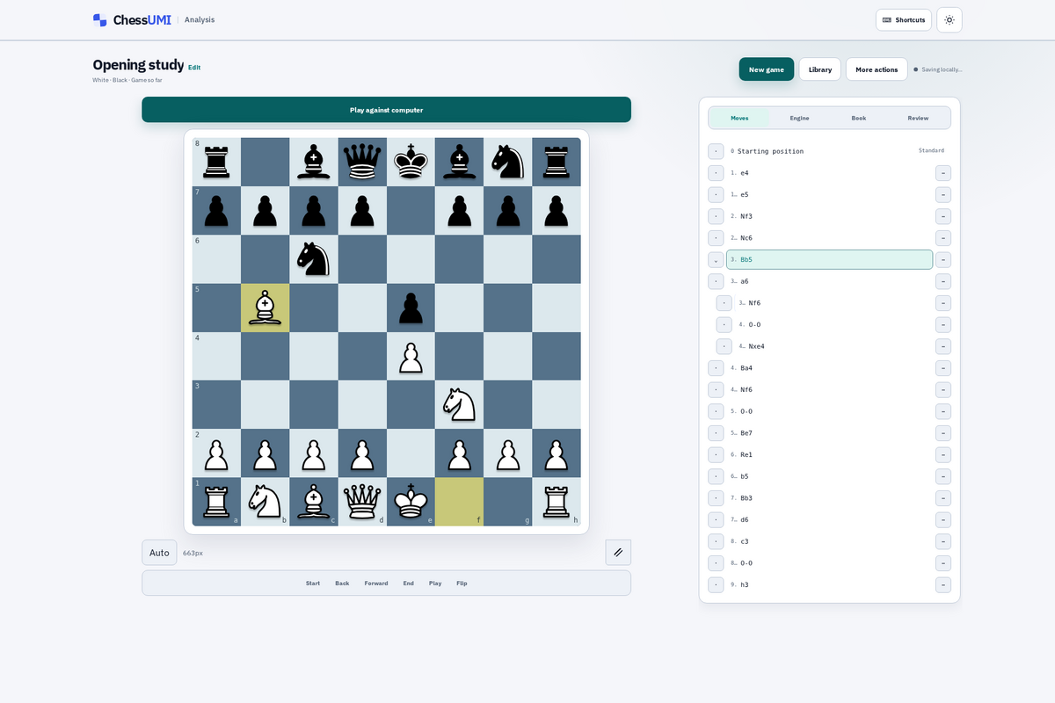Open the Shortcuts keyboard button

(903, 19)
